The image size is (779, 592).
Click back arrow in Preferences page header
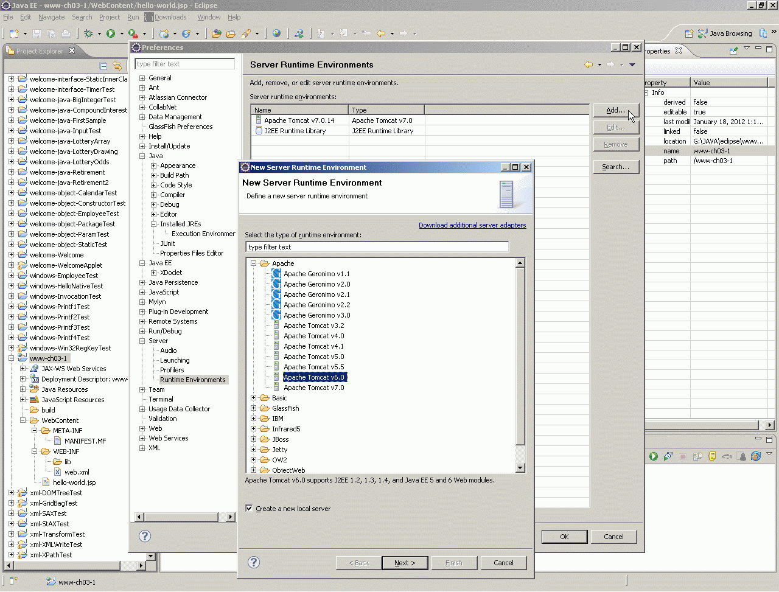point(589,64)
